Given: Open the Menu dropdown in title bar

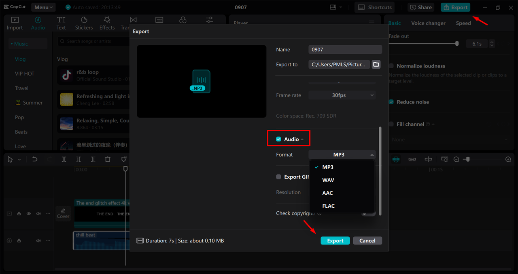Looking at the screenshot, I should tap(44, 7).
